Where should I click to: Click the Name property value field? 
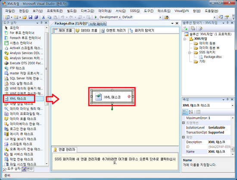(x=219, y=152)
